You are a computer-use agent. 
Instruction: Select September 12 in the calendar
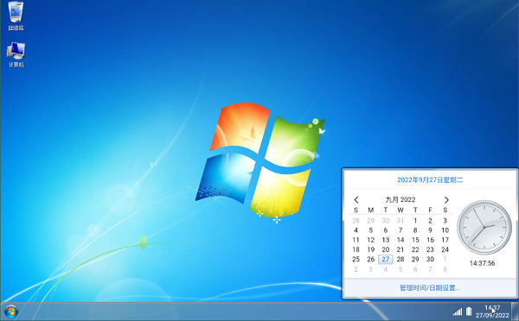tap(371, 240)
